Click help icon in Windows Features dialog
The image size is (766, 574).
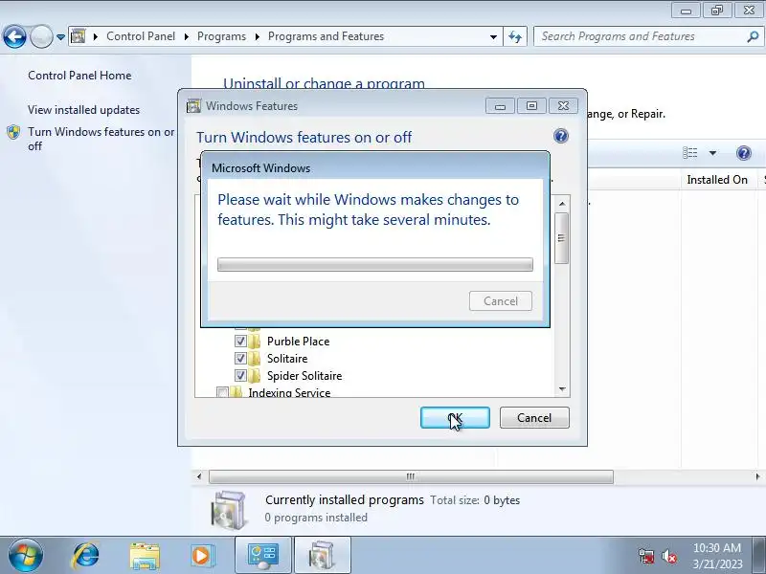[561, 136]
